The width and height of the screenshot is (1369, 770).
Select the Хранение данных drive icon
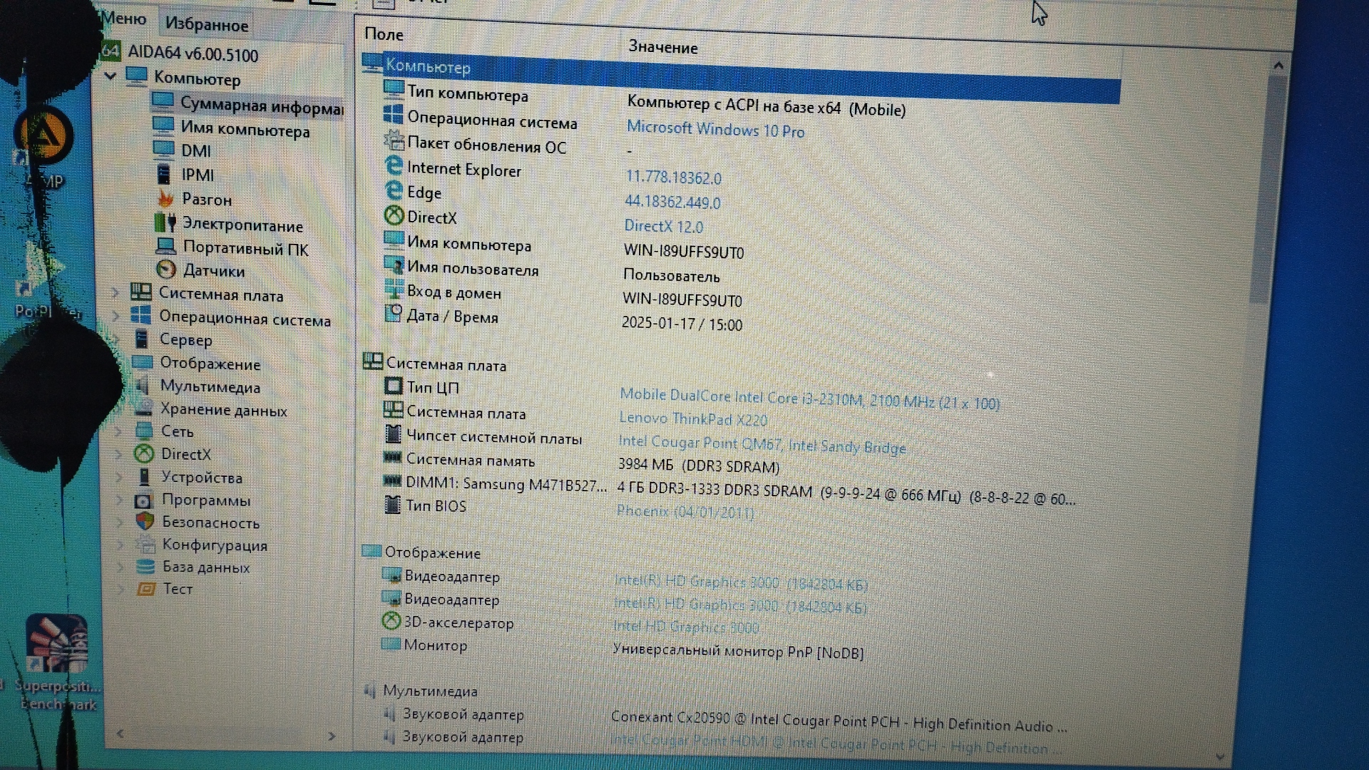143,409
